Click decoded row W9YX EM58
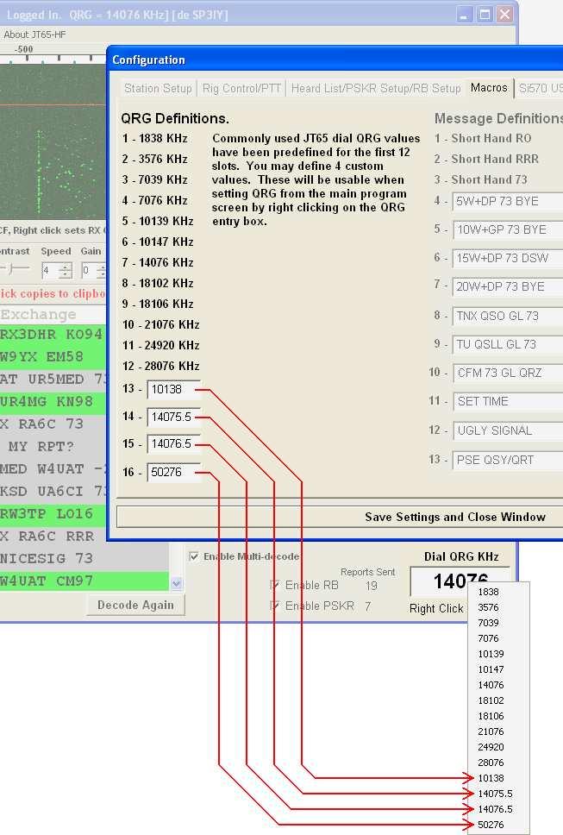The height and width of the screenshot is (835, 563). point(53,357)
